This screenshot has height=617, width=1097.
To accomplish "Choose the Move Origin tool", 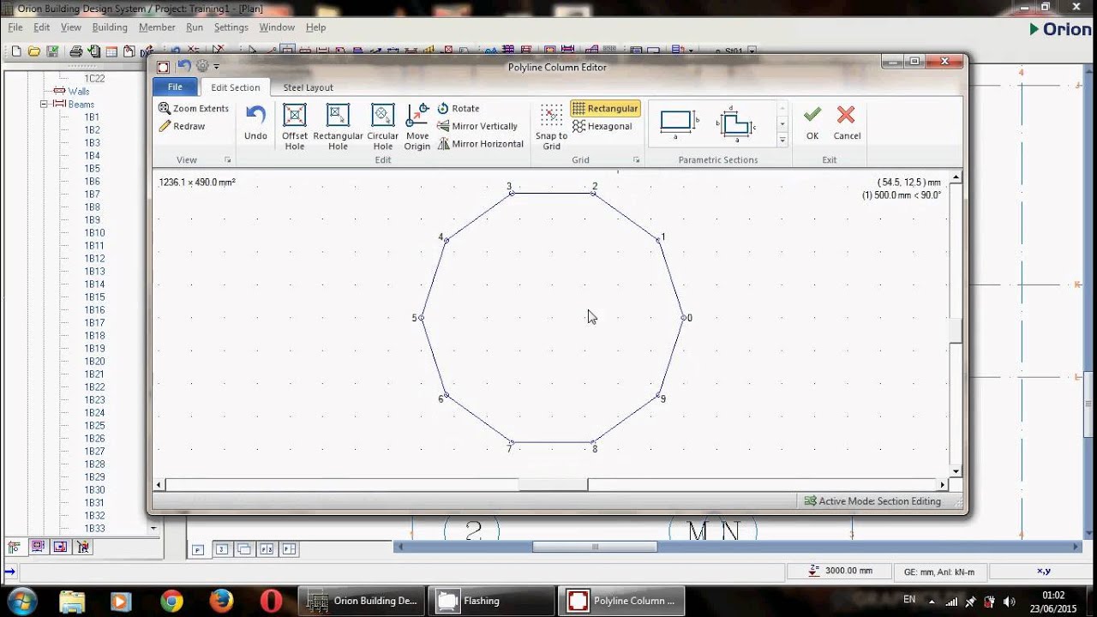I will pos(417,127).
